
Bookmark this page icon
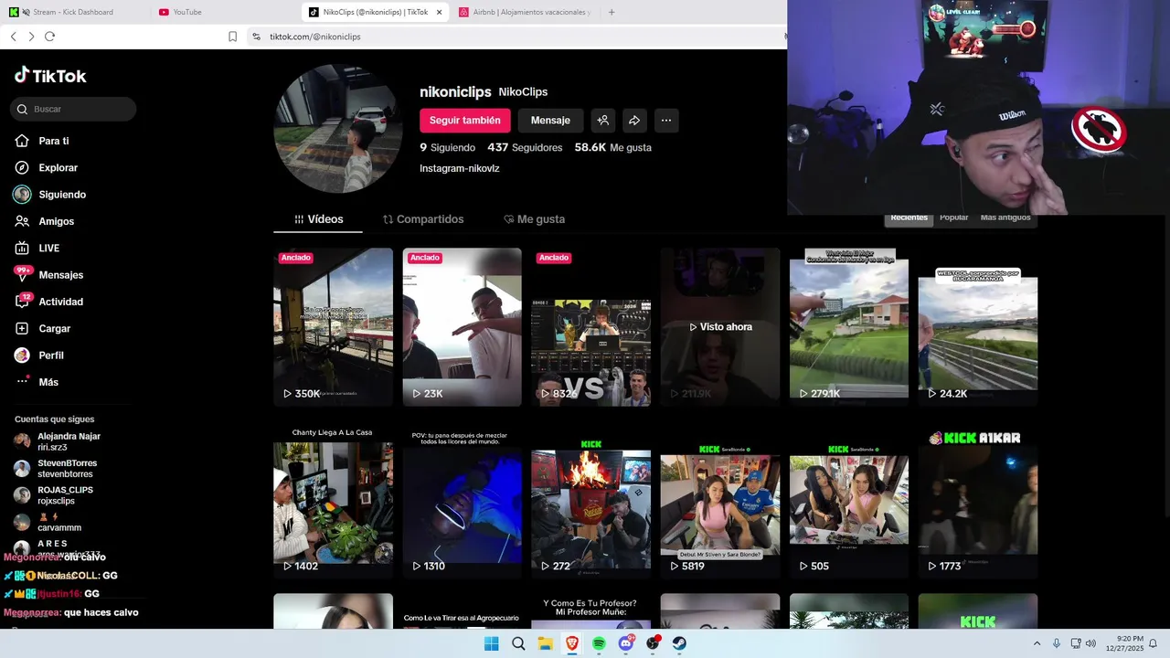click(233, 37)
